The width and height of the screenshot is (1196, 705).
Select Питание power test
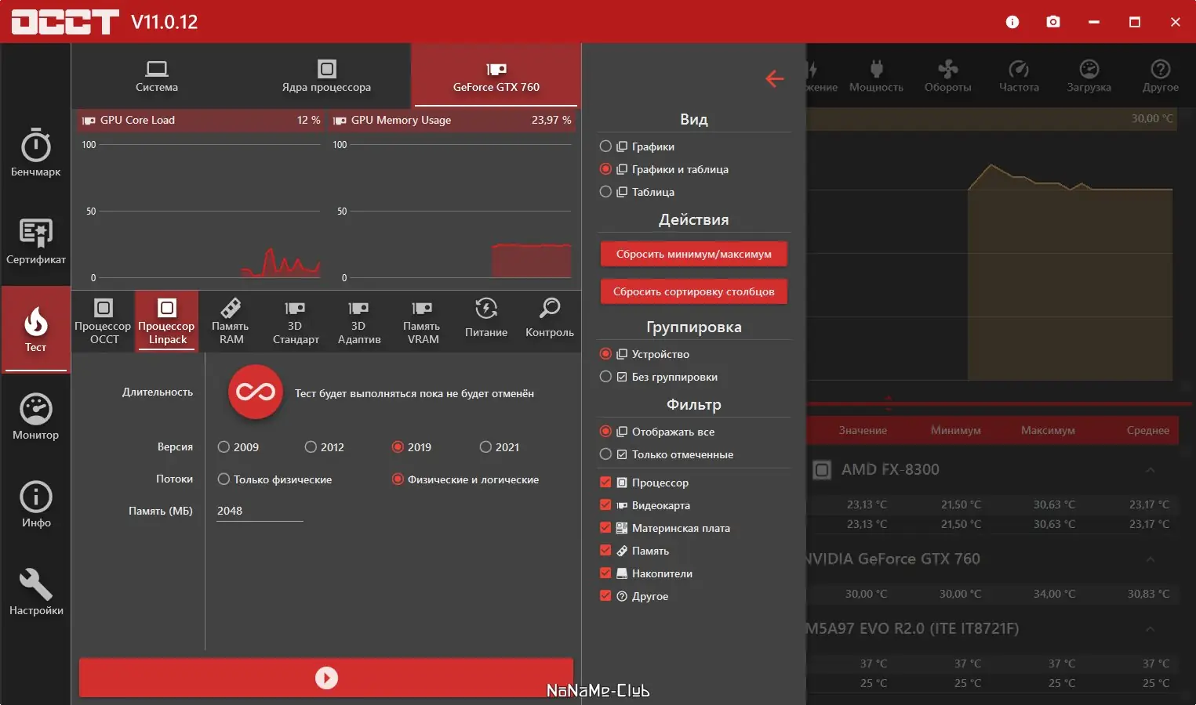pyautogui.click(x=486, y=321)
